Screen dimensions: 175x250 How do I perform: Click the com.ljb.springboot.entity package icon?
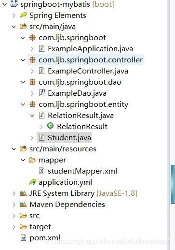tap(32, 104)
